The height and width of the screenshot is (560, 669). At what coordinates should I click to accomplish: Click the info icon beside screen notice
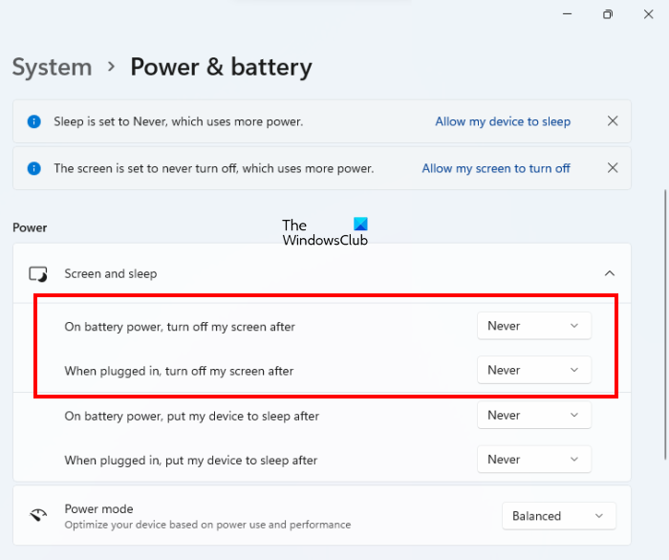[34, 168]
